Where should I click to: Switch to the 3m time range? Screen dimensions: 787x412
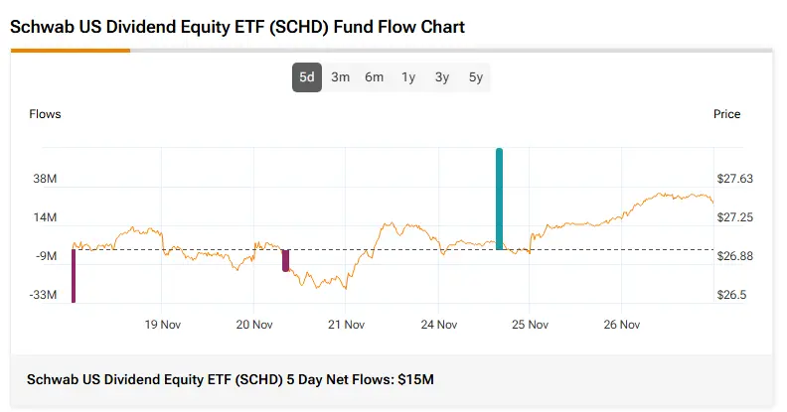[x=340, y=77]
